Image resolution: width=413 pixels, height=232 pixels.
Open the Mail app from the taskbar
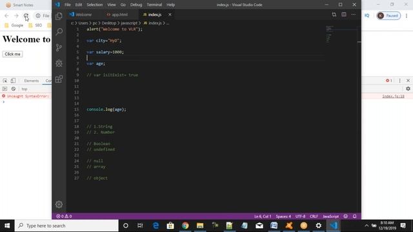(259, 226)
